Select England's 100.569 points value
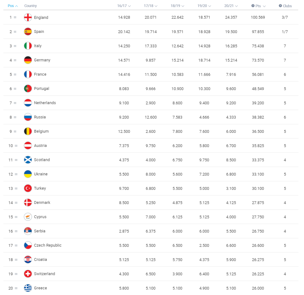The width and height of the screenshot is (304, 295). pyautogui.click(x=258, y=17)
